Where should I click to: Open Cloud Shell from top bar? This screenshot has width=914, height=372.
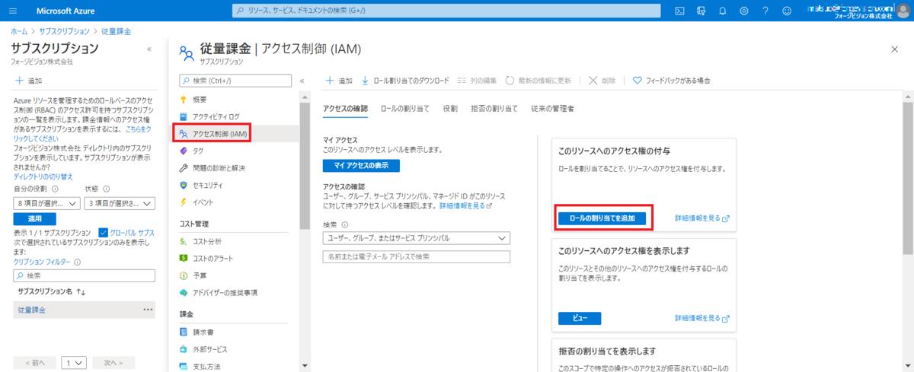pos(679,11)
